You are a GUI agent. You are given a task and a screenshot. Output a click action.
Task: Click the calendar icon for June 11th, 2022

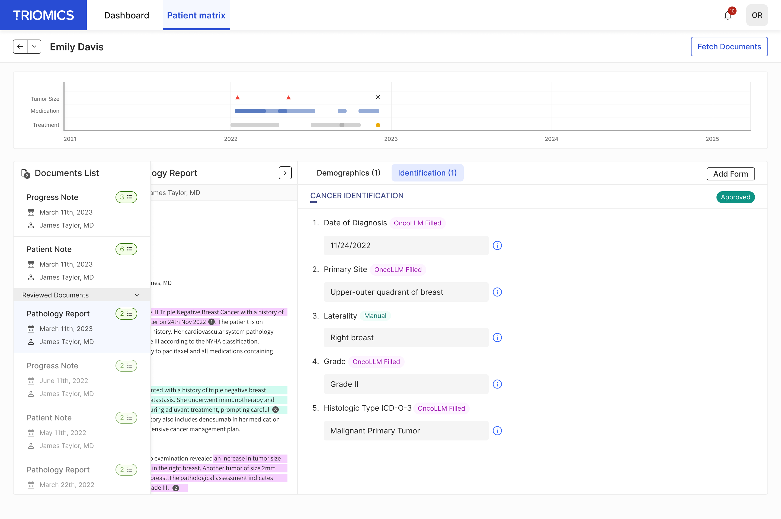pyautogui.click(x=31, y=381)
